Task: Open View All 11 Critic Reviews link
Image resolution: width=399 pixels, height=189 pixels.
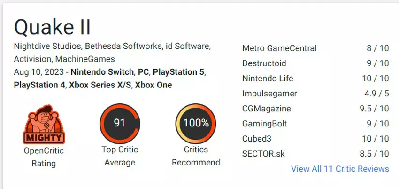Action: 340,168
